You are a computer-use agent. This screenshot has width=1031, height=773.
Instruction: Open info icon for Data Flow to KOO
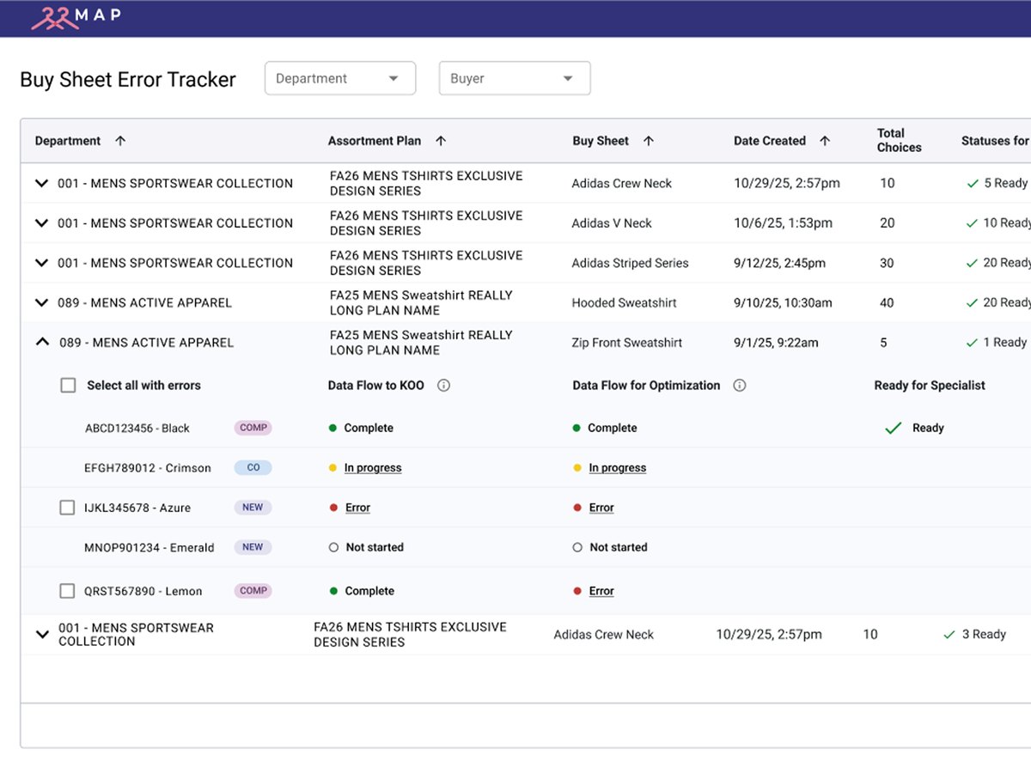coord(443,386)
